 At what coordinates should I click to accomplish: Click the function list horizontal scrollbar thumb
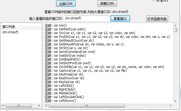87,106
